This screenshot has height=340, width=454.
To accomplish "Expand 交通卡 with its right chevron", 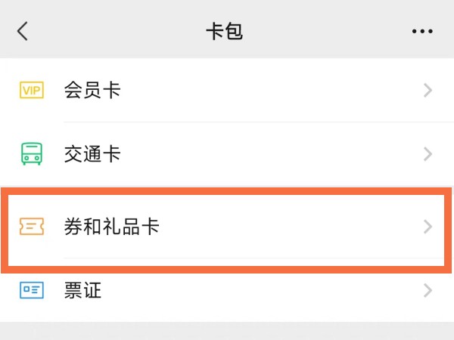I will [x=428, y=154].
